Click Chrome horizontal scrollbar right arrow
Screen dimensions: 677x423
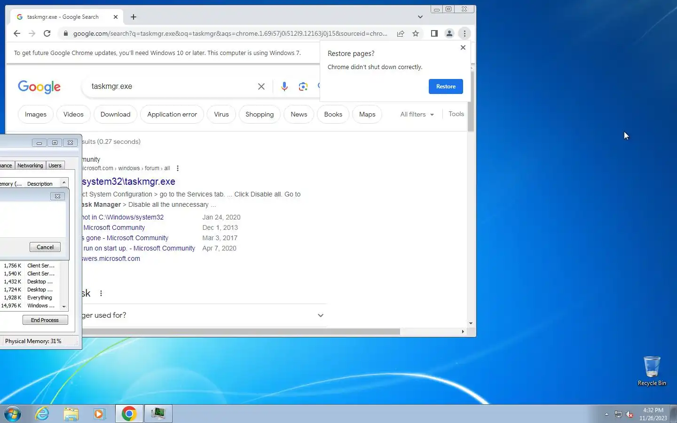[463, 331]
